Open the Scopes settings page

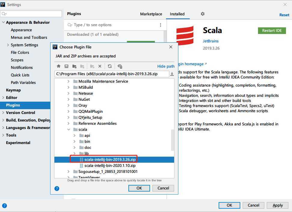click(x=17, y=60)
